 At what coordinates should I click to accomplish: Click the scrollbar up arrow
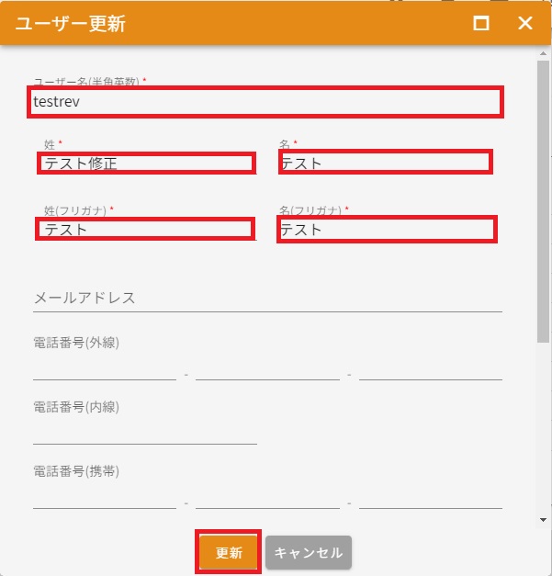click(x=544, y=53)
